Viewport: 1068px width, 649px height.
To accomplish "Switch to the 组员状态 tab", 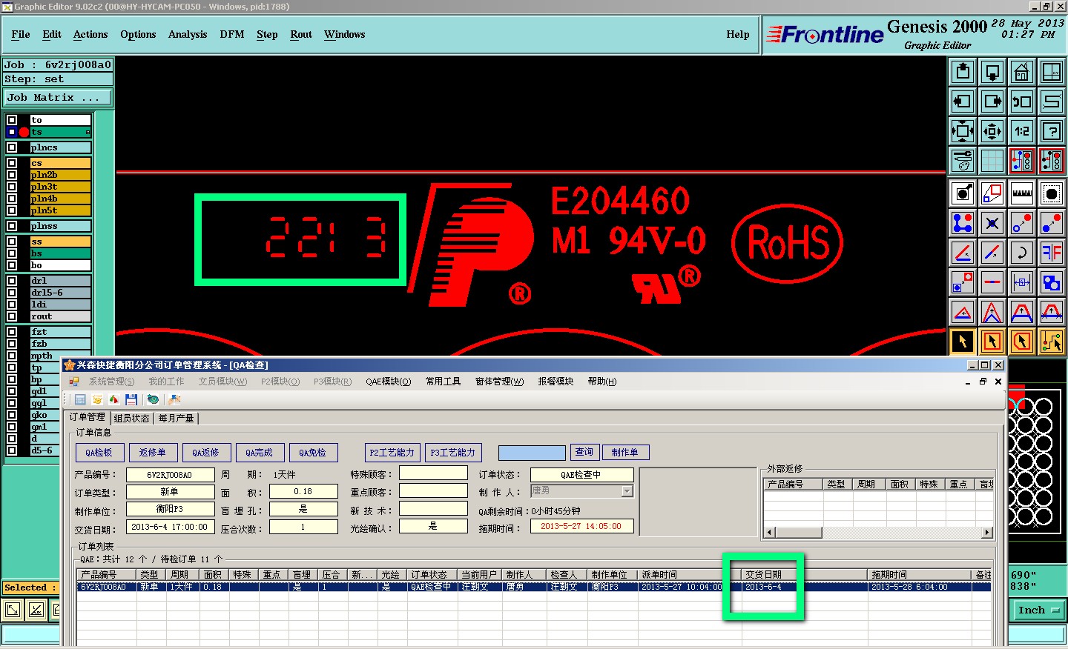I will 132,419.
